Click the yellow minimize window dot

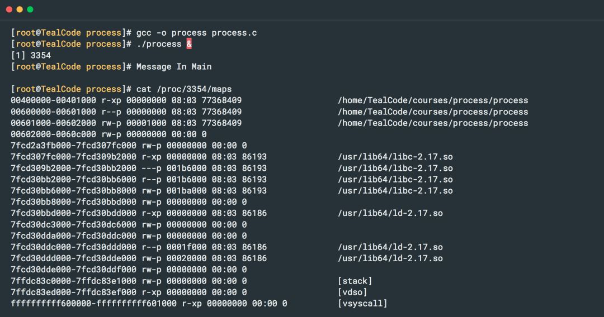(19, 9)
